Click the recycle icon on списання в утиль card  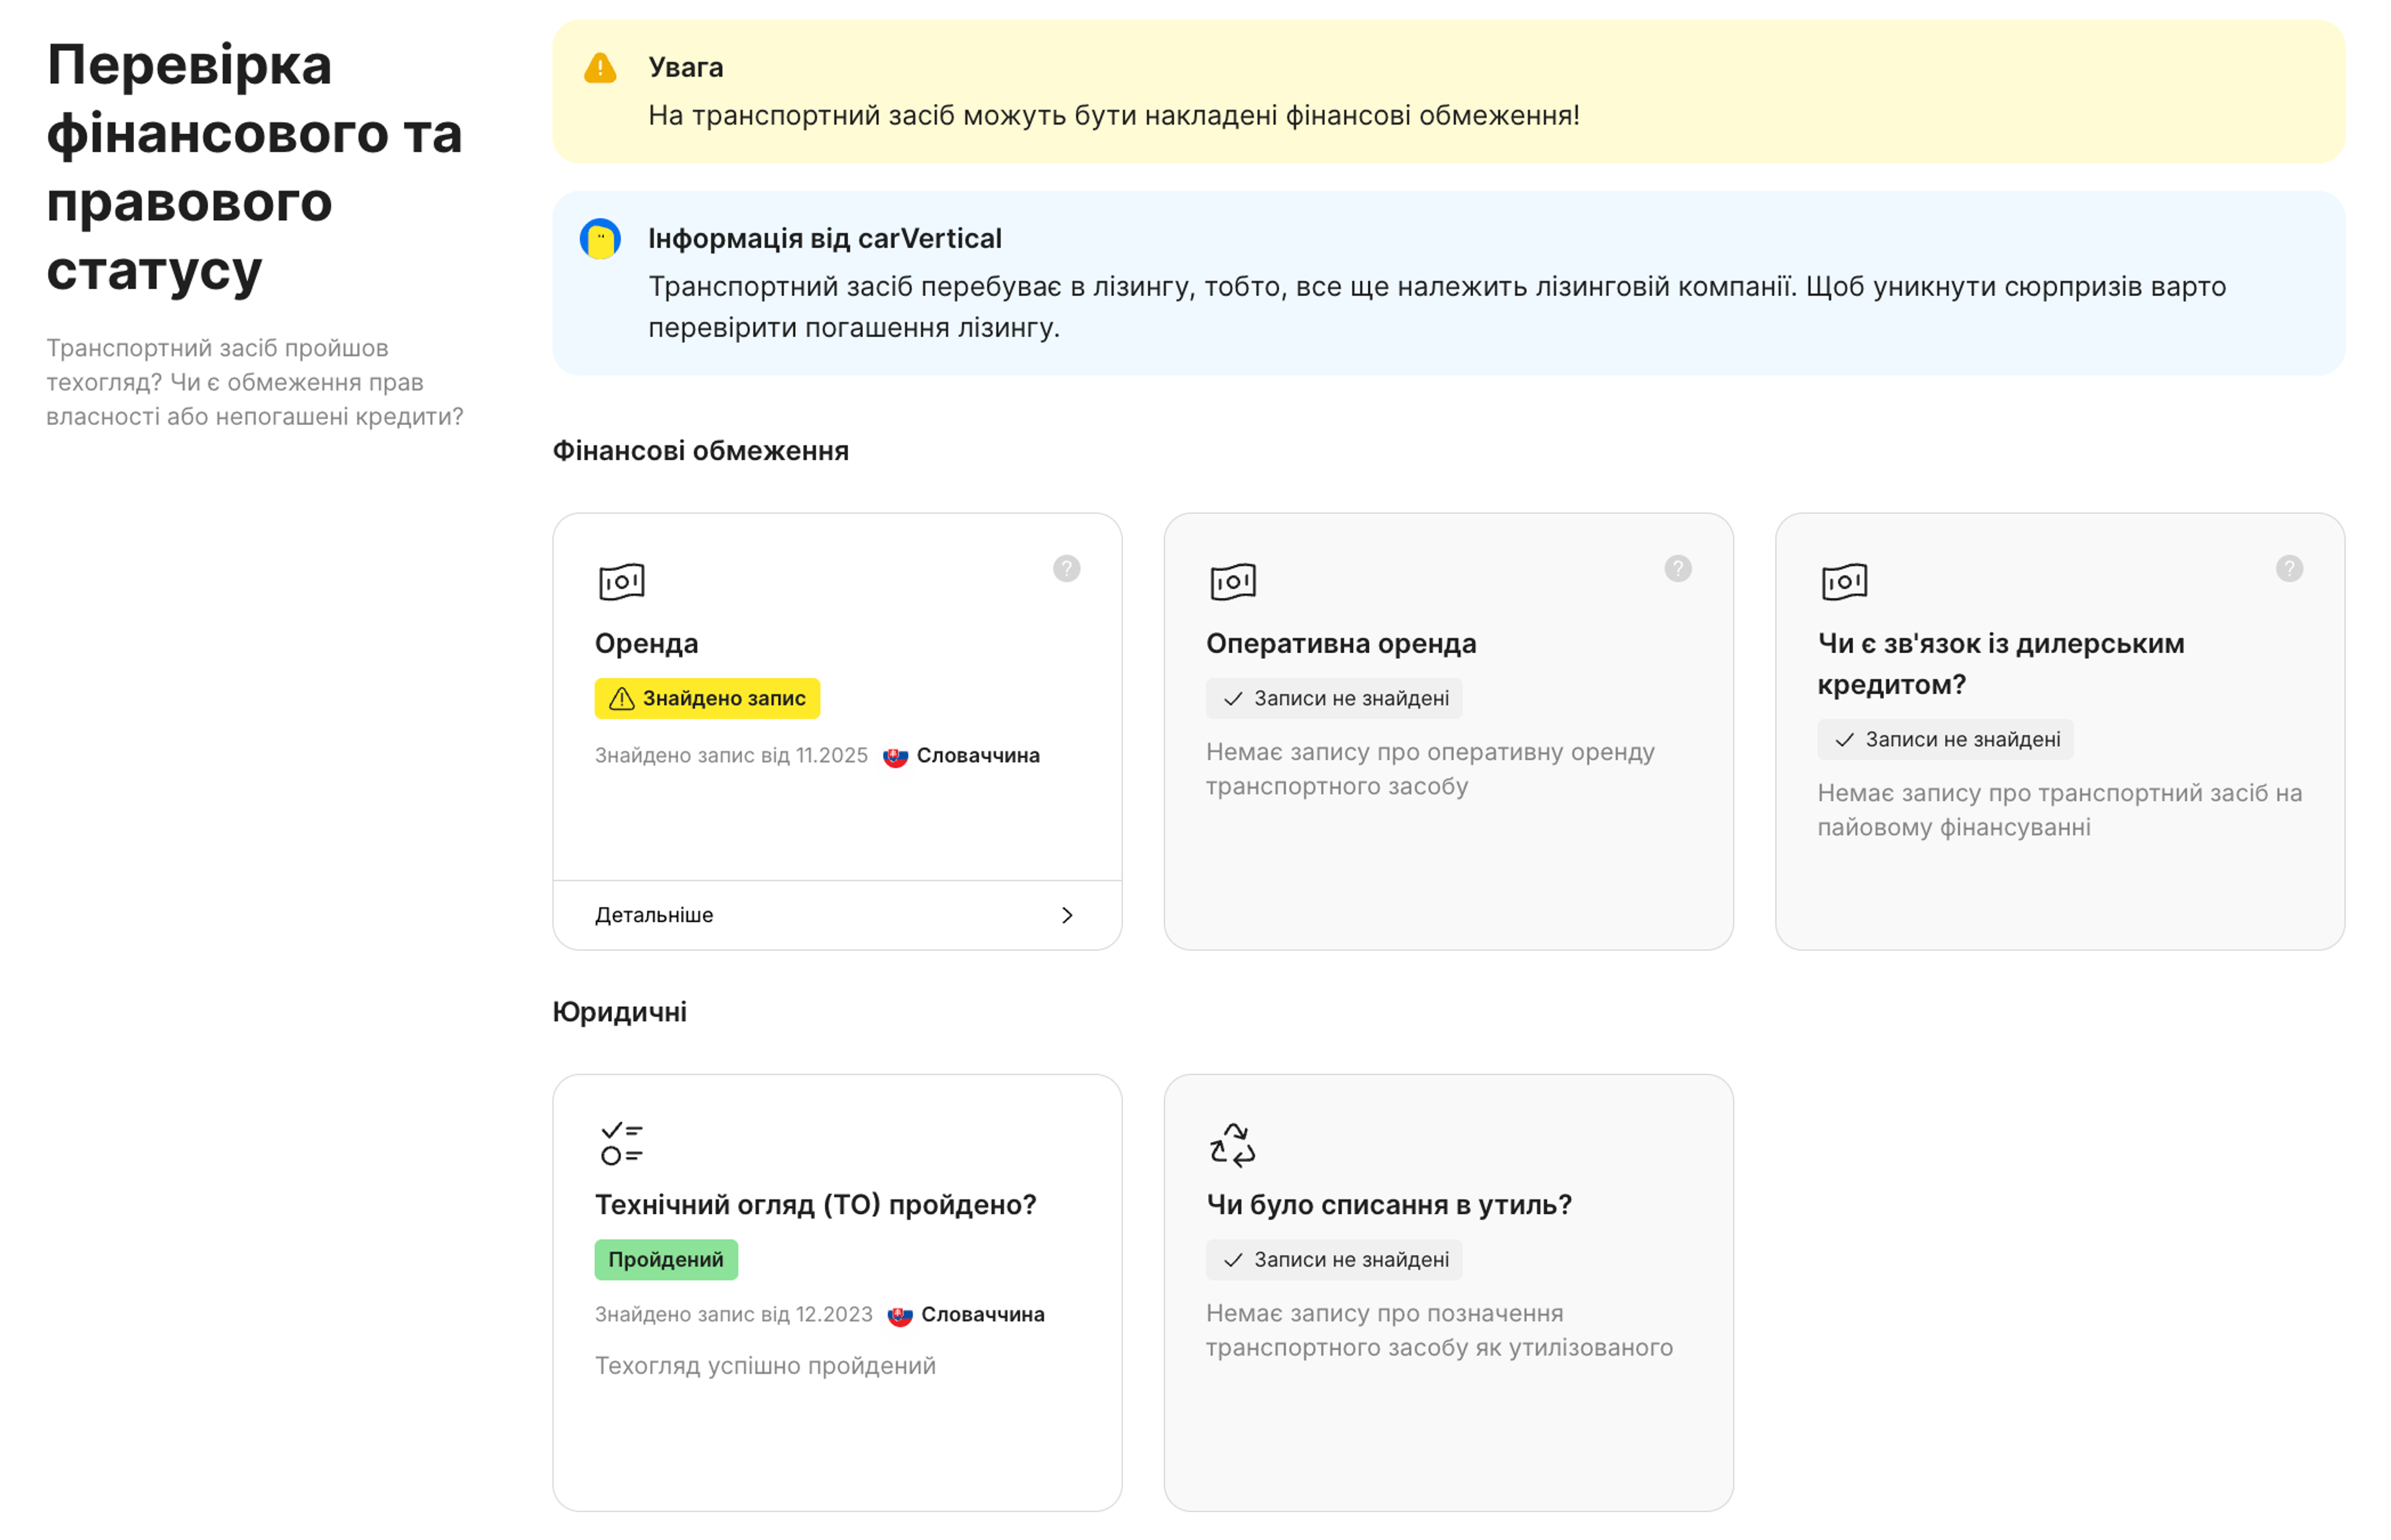[x=1232, y=1144]
